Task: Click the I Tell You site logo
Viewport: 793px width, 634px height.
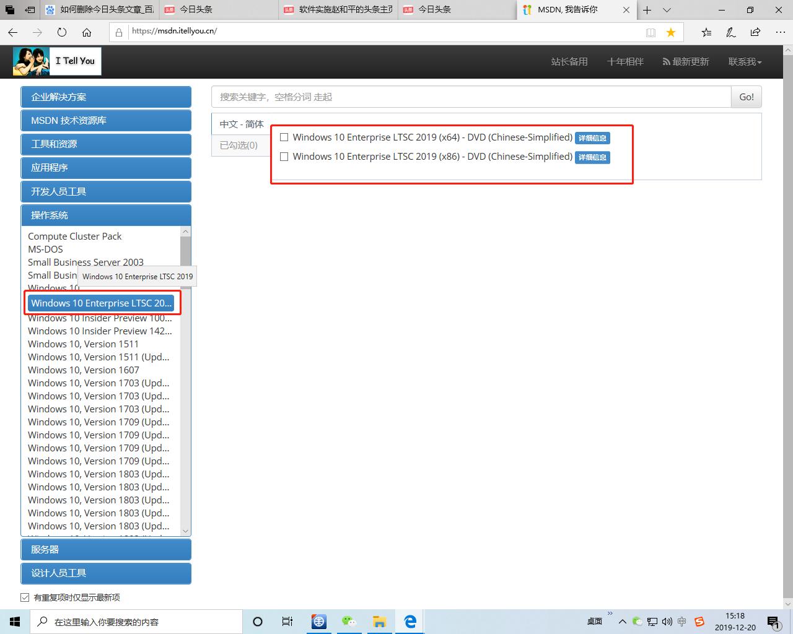Action: point(57,61)
